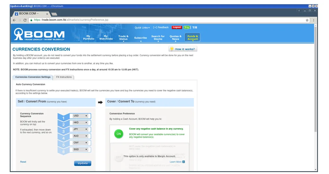Click Learn More arrow icon
This screenshot has width=329, height=174.
184,162
